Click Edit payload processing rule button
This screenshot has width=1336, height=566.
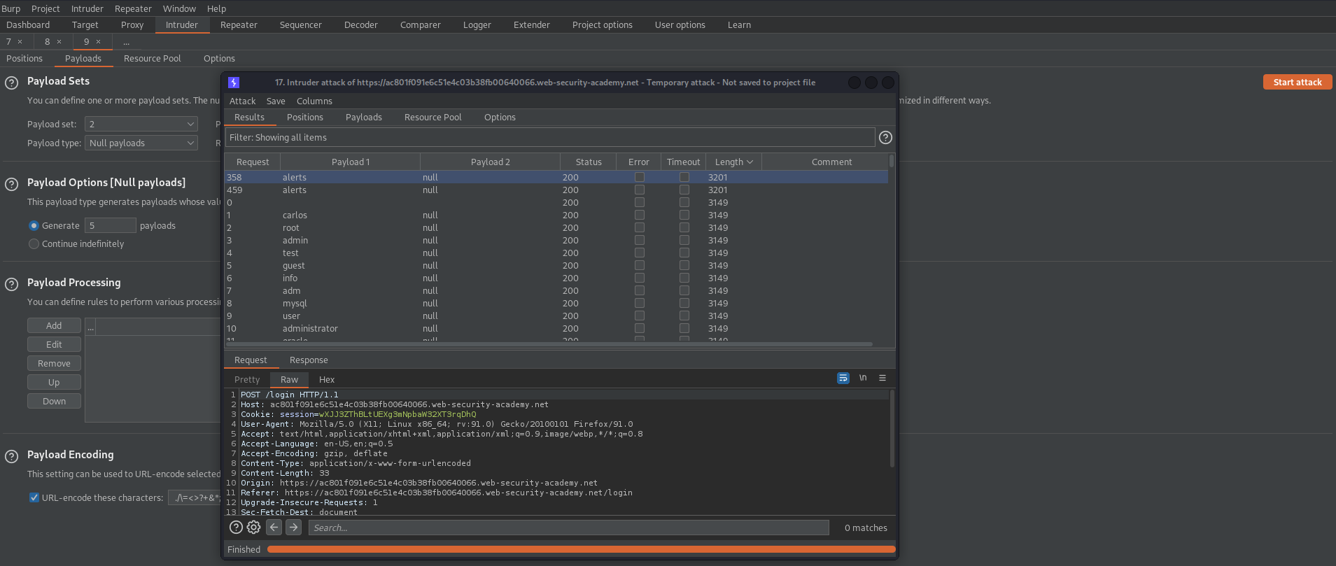pos(54,344)
